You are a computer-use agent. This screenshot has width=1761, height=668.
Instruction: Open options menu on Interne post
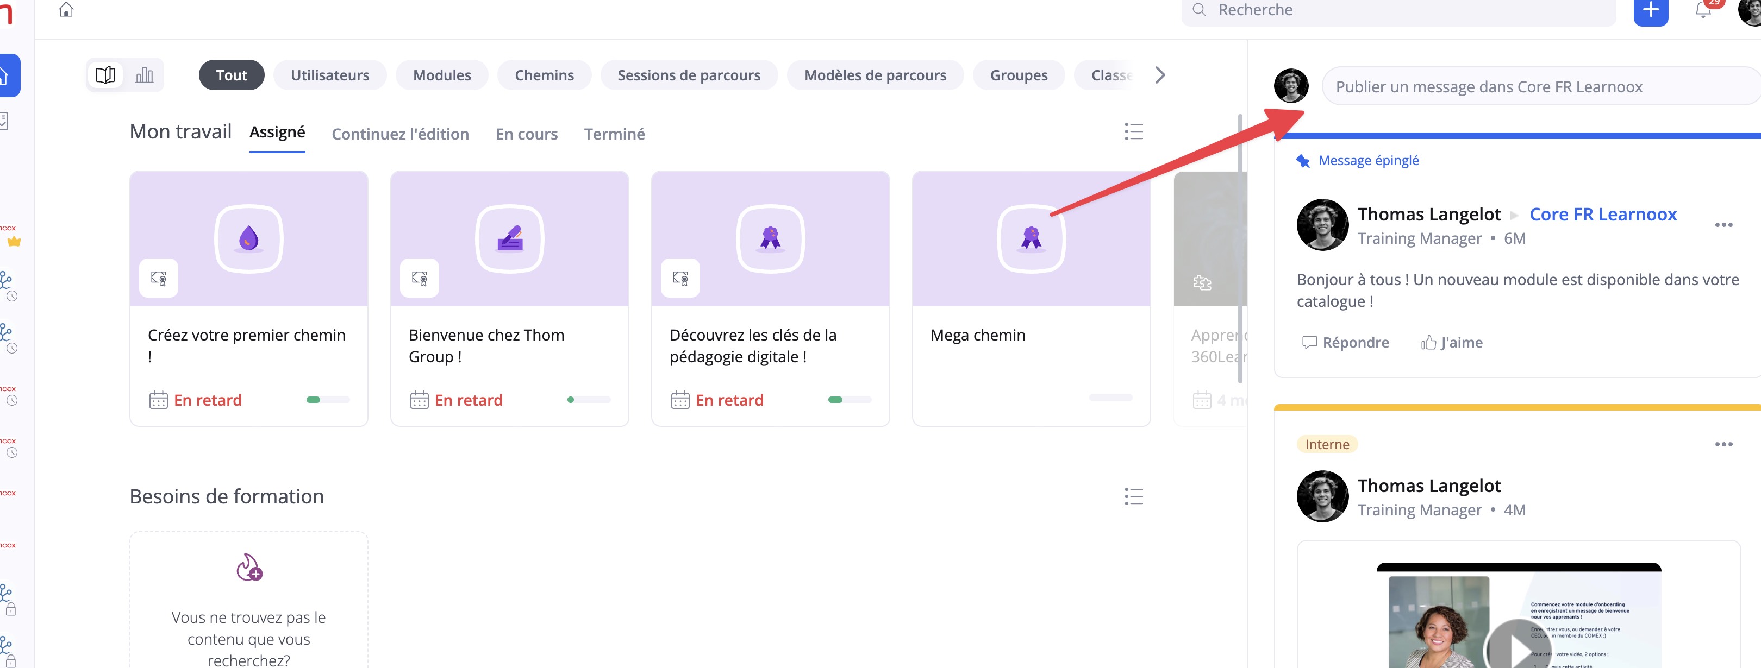(x=1723, y=444)
